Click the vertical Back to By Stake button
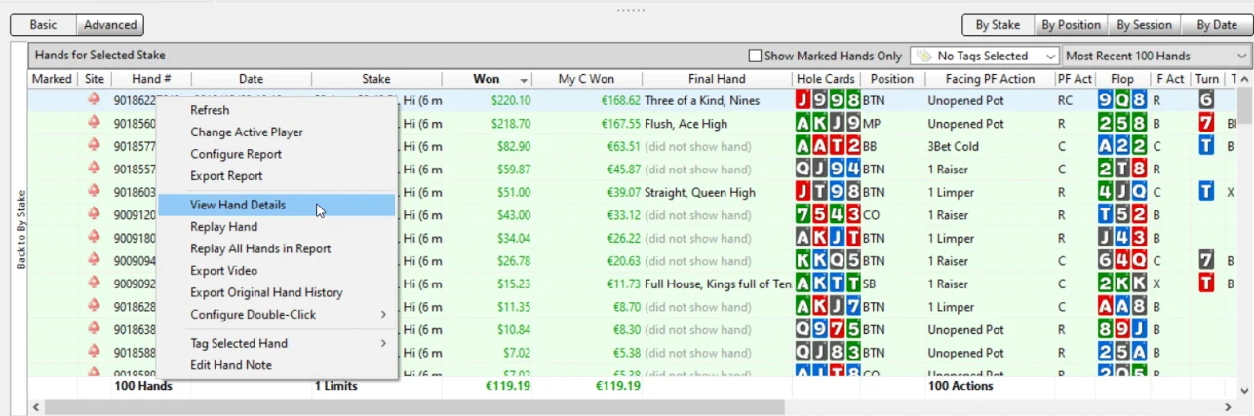Screen dimensions: 1254x416 coord(20,230)
